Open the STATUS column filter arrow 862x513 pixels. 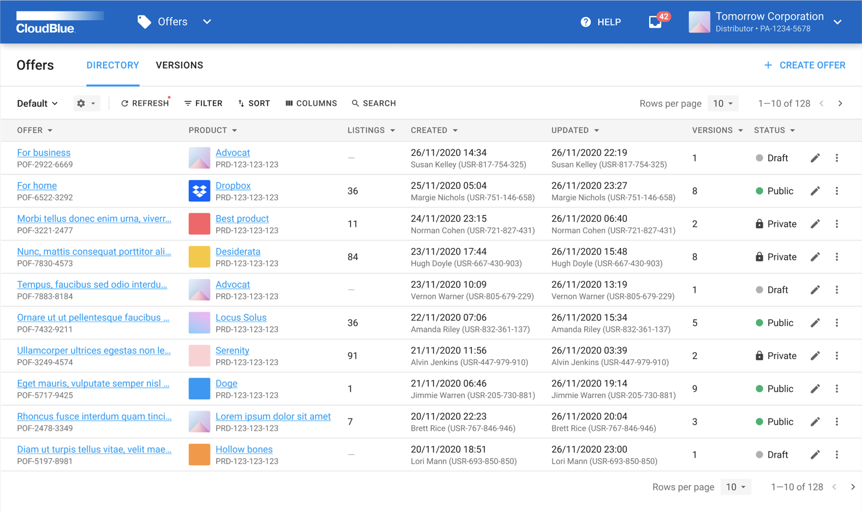click(792, 130)
